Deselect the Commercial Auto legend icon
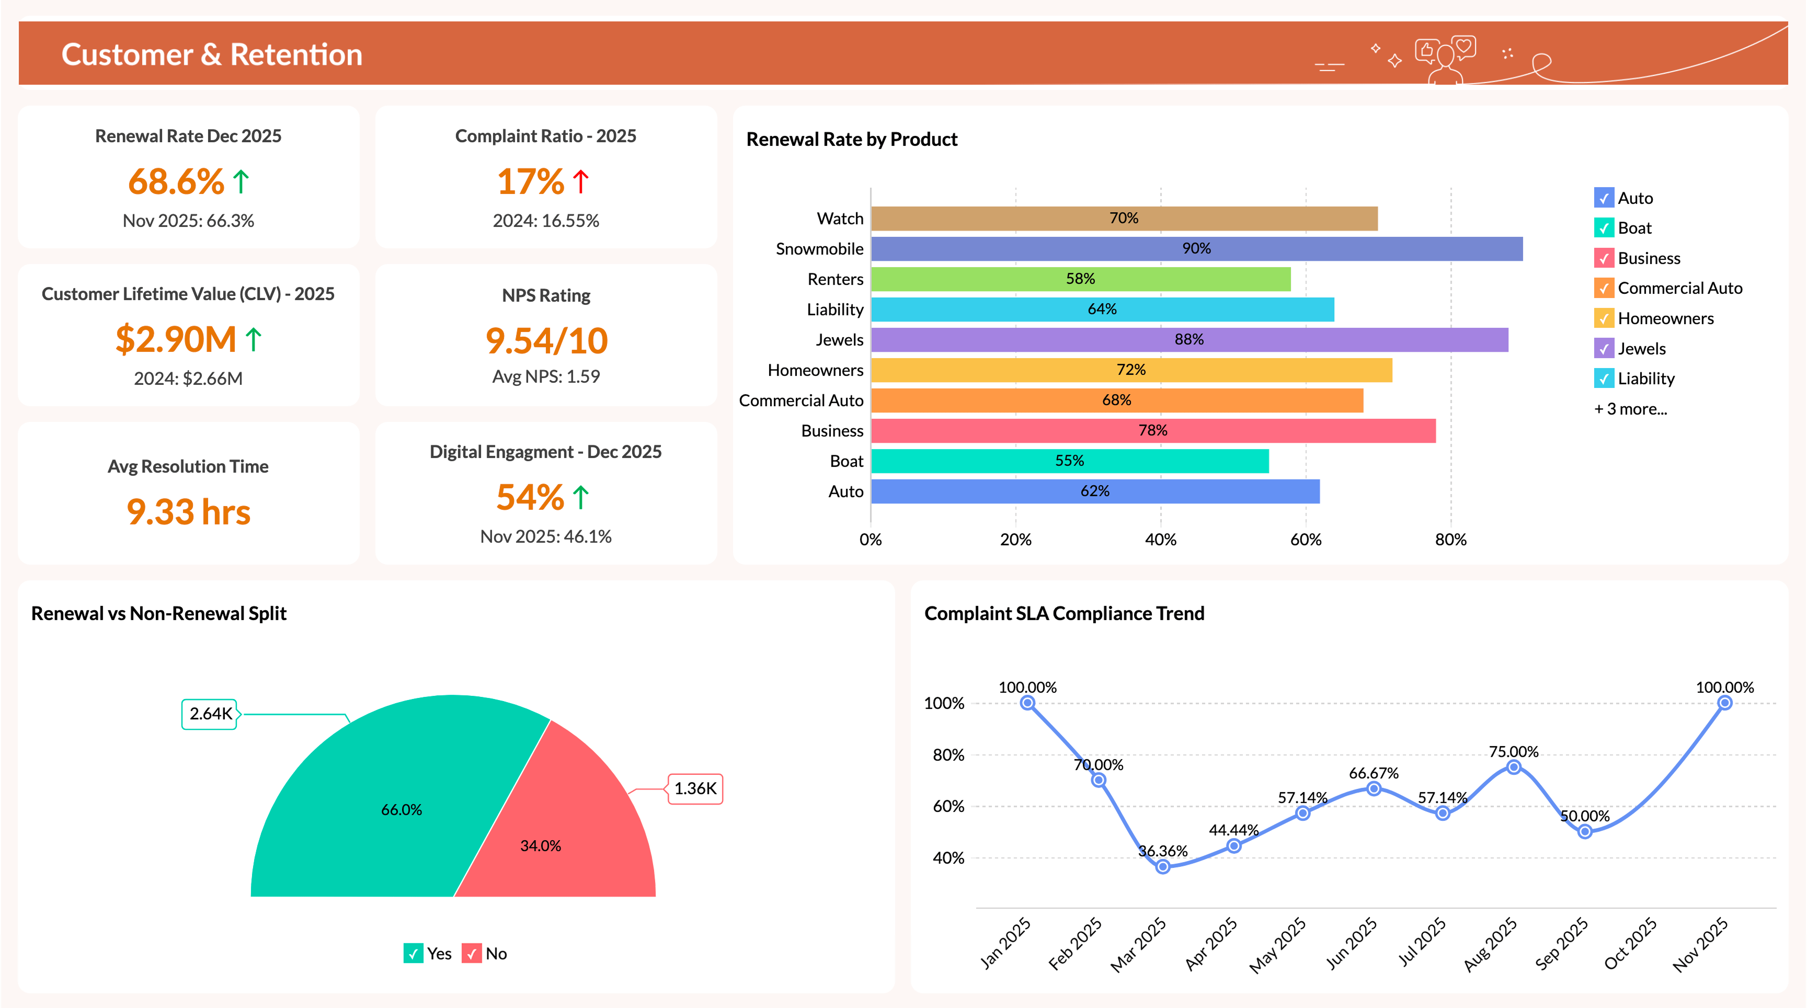 tap(1604, 288)
